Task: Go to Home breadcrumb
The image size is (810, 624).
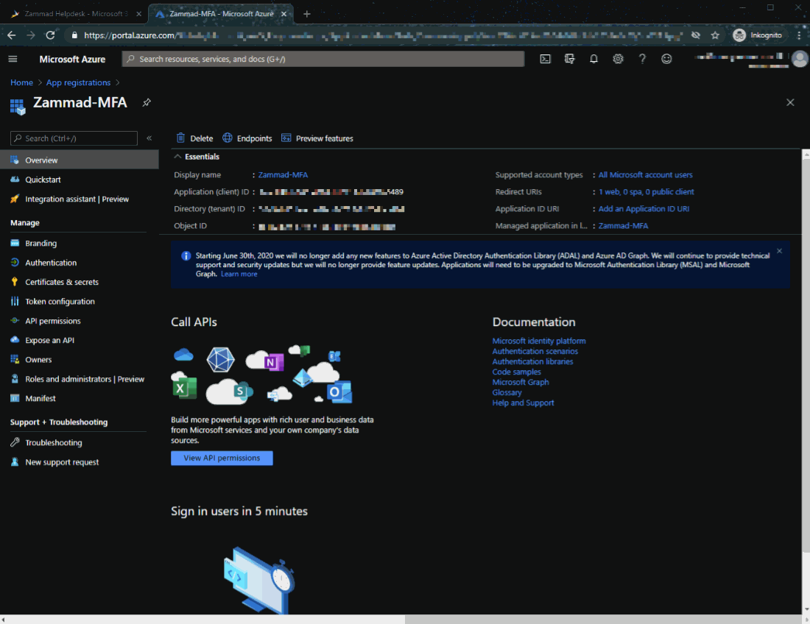Action: [x=21, y=82]
